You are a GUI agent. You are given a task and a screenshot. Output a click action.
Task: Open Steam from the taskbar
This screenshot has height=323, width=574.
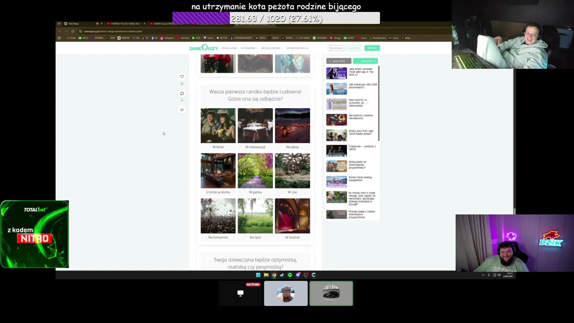[282, 275]
